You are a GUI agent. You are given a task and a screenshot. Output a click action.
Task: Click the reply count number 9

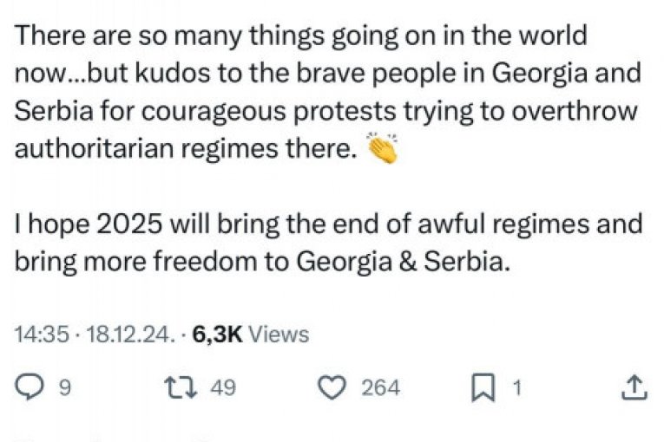tap(63, 388)
